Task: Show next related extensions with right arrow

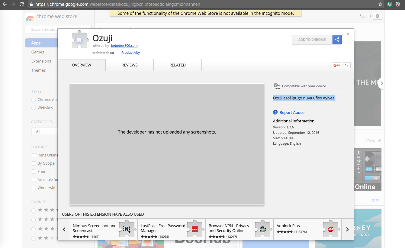Action: [x=347, y=230]
